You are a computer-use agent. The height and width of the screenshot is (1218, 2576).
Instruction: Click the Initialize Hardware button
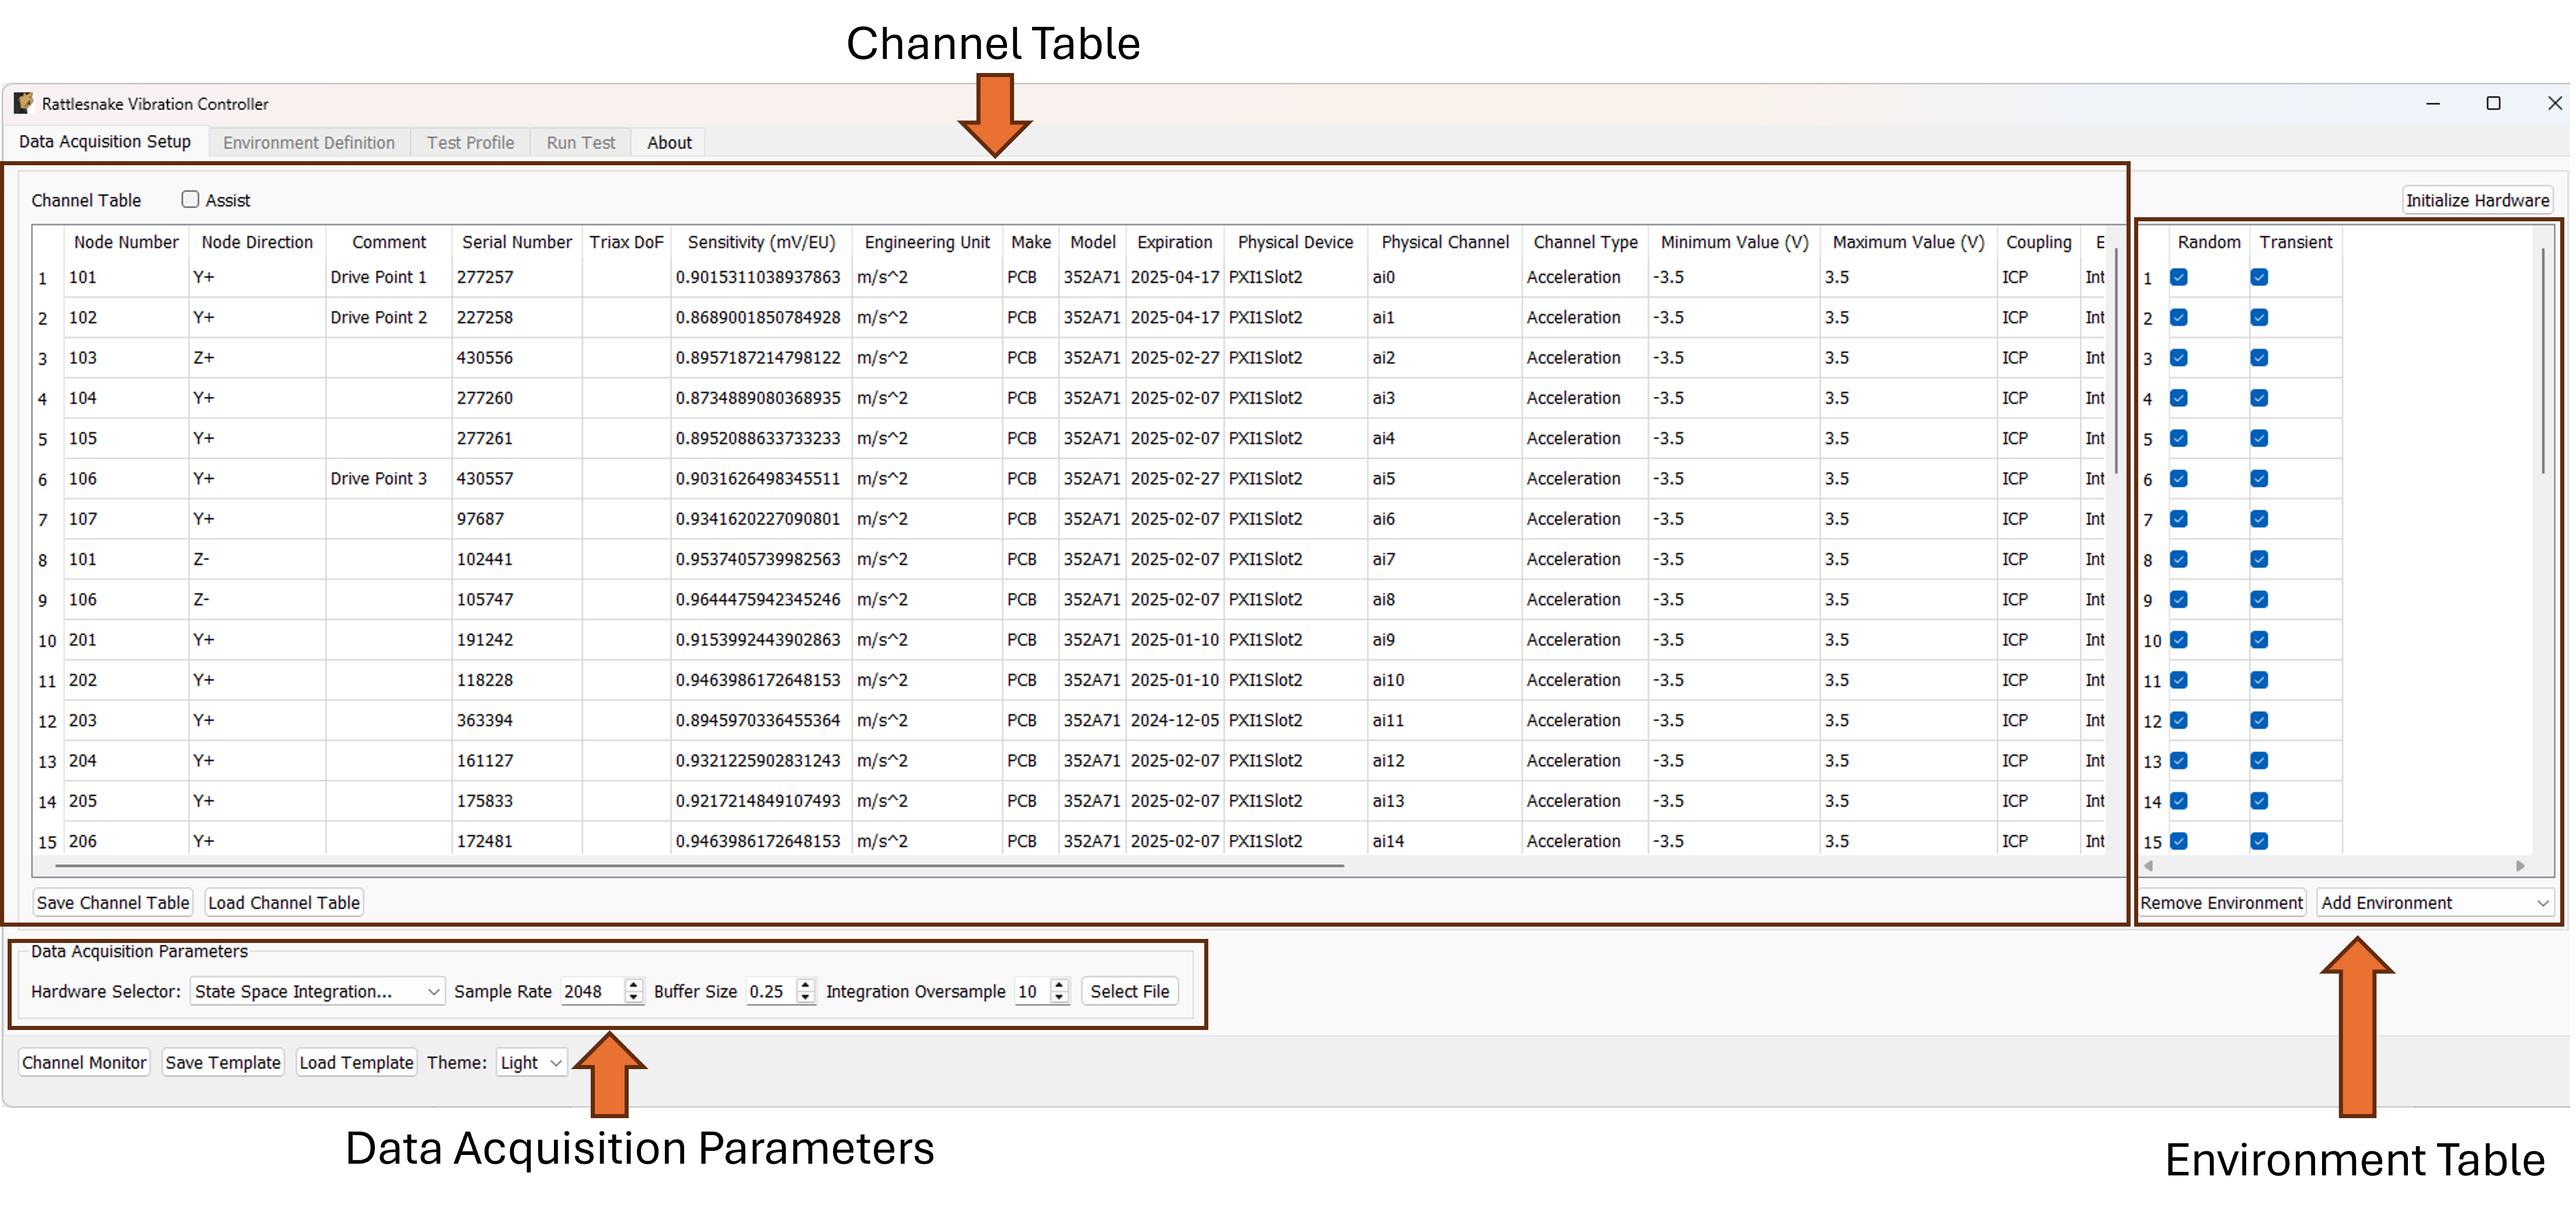2477,200
